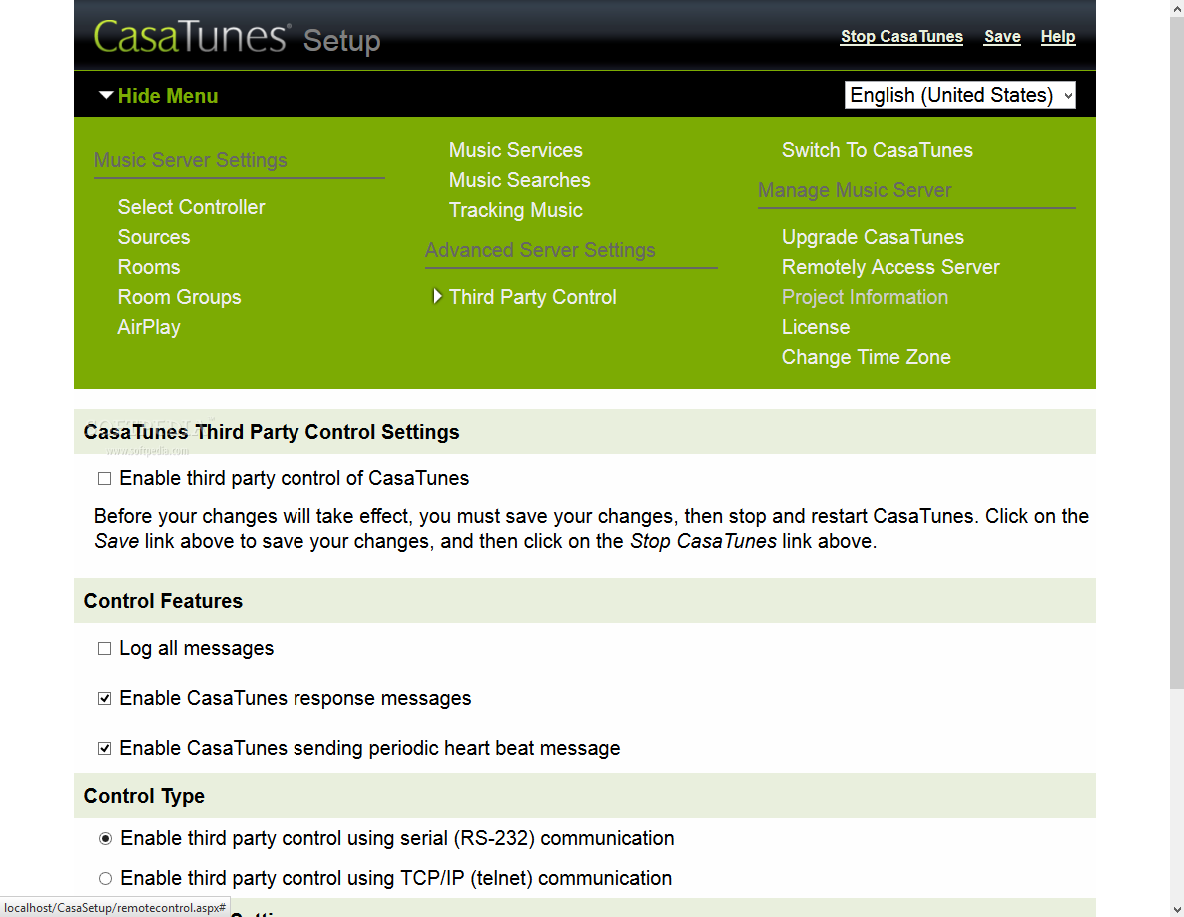This screenshot has height=917, width=1184.
Task: Open Music Services menu item
Action: point(516,150)
